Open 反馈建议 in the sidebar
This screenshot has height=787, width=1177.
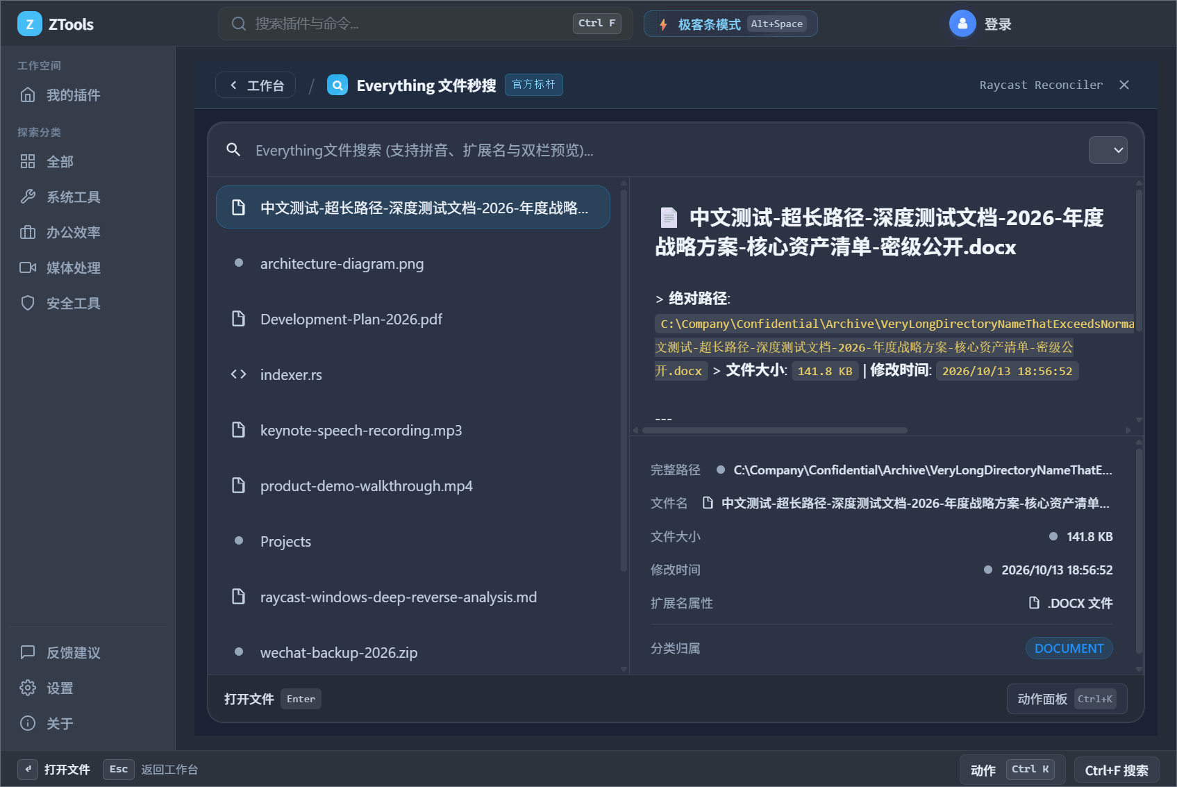(x=87, y=653)
